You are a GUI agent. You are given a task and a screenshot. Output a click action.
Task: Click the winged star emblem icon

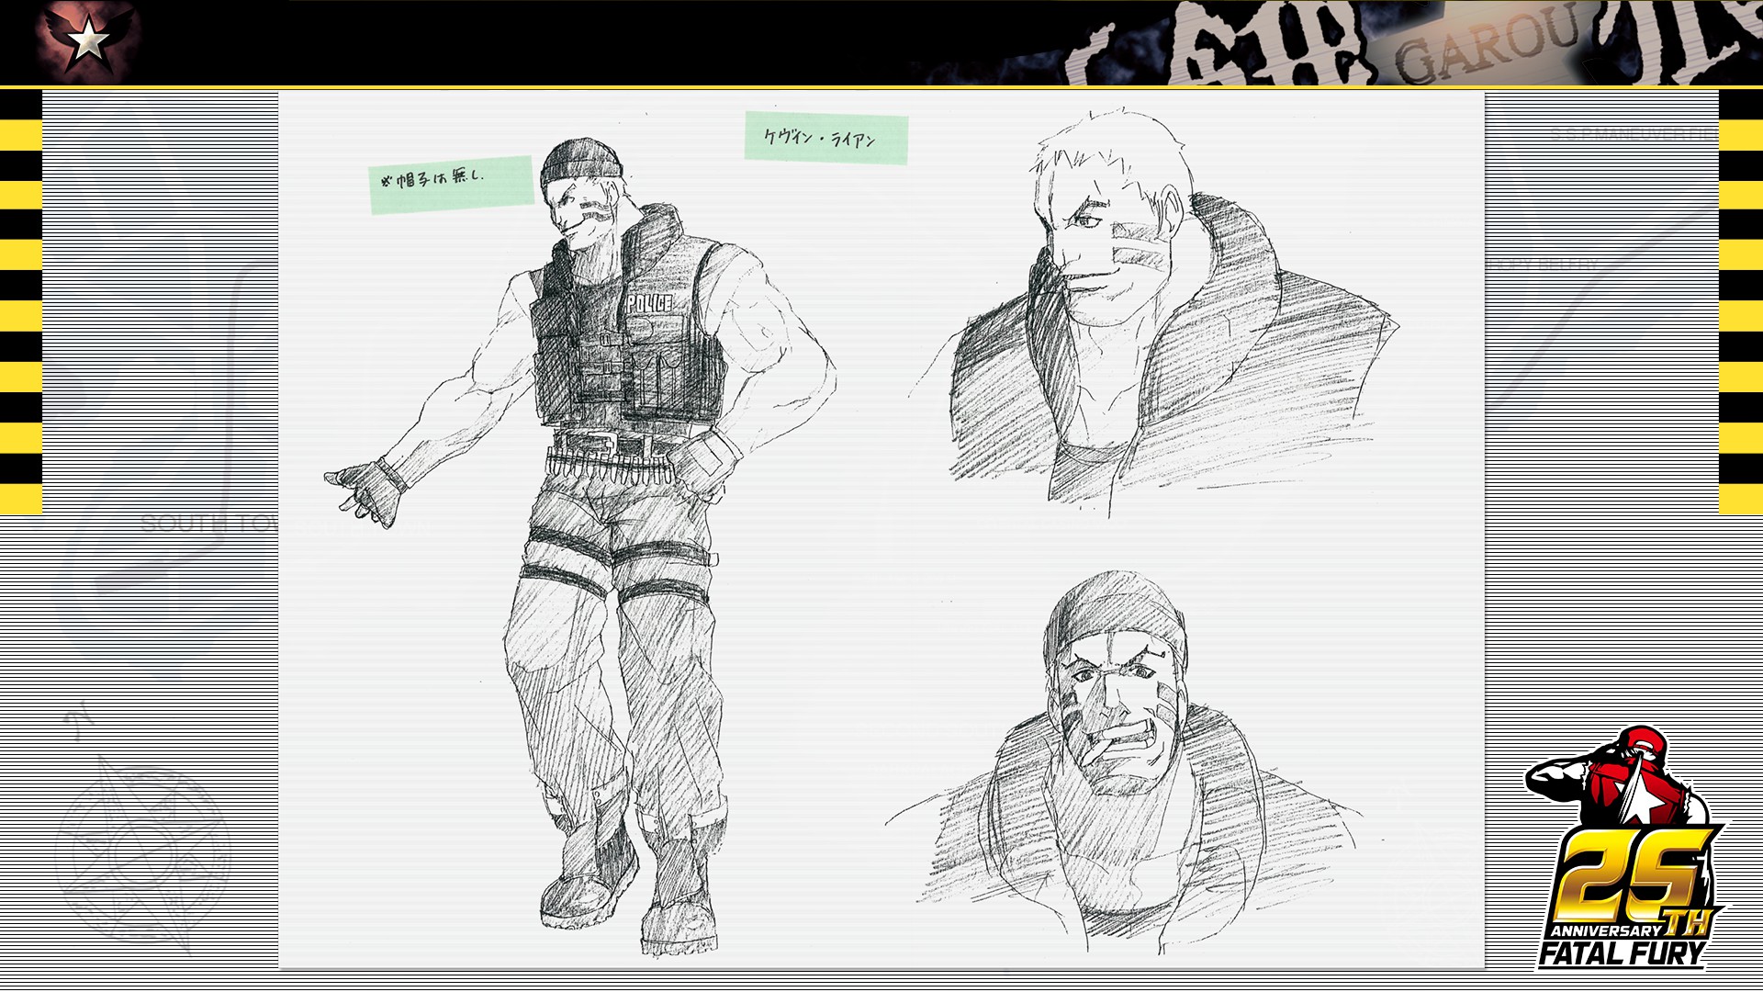[88, 39]
